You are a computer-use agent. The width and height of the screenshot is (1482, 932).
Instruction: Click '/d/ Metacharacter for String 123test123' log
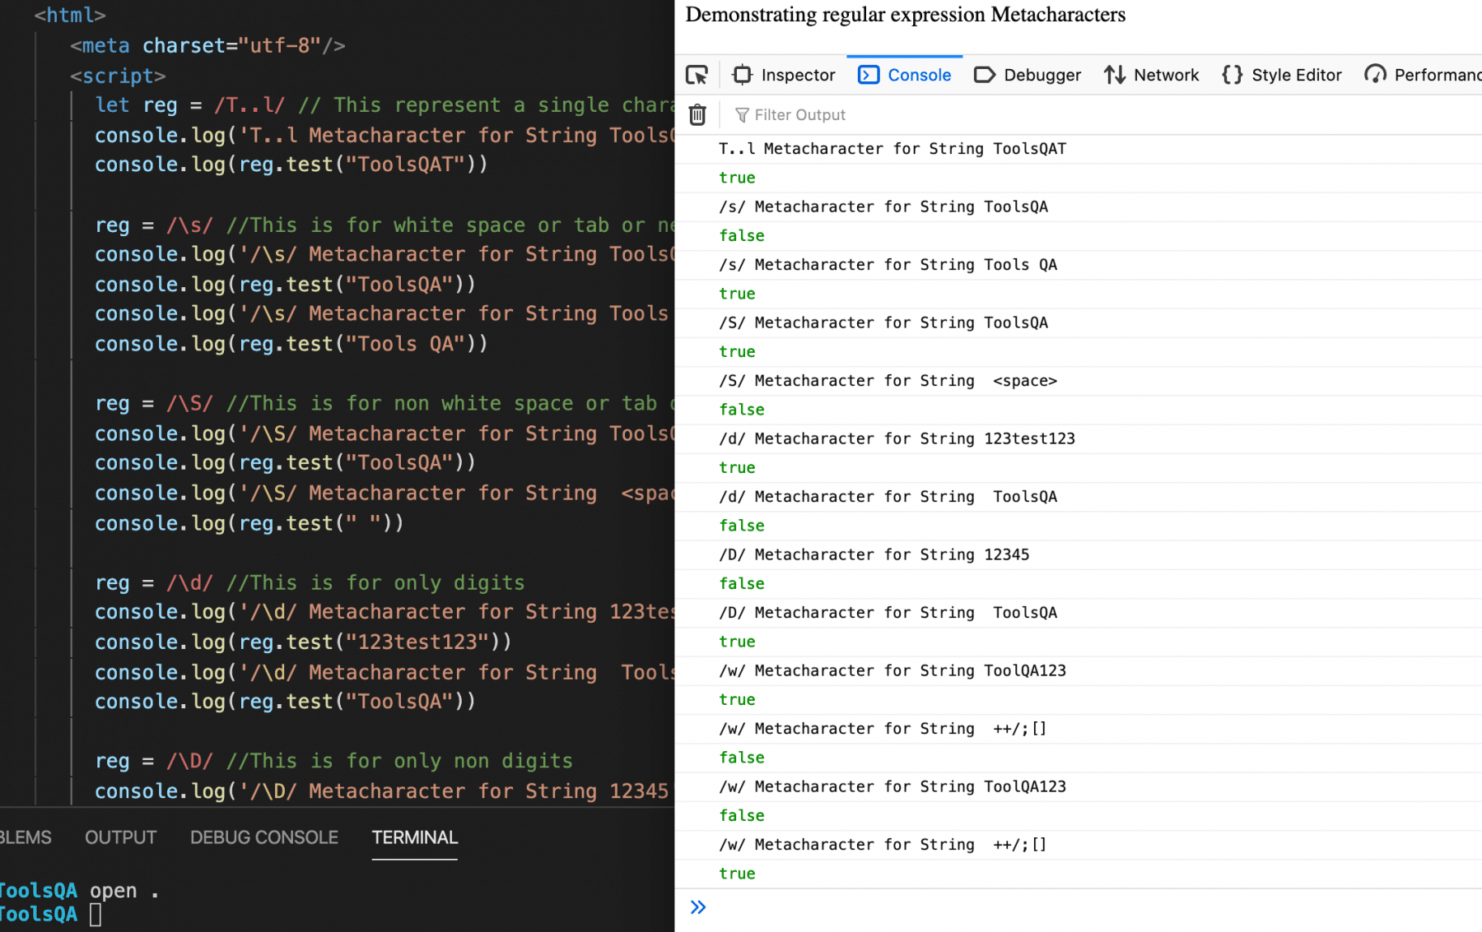tap(897, 438)
